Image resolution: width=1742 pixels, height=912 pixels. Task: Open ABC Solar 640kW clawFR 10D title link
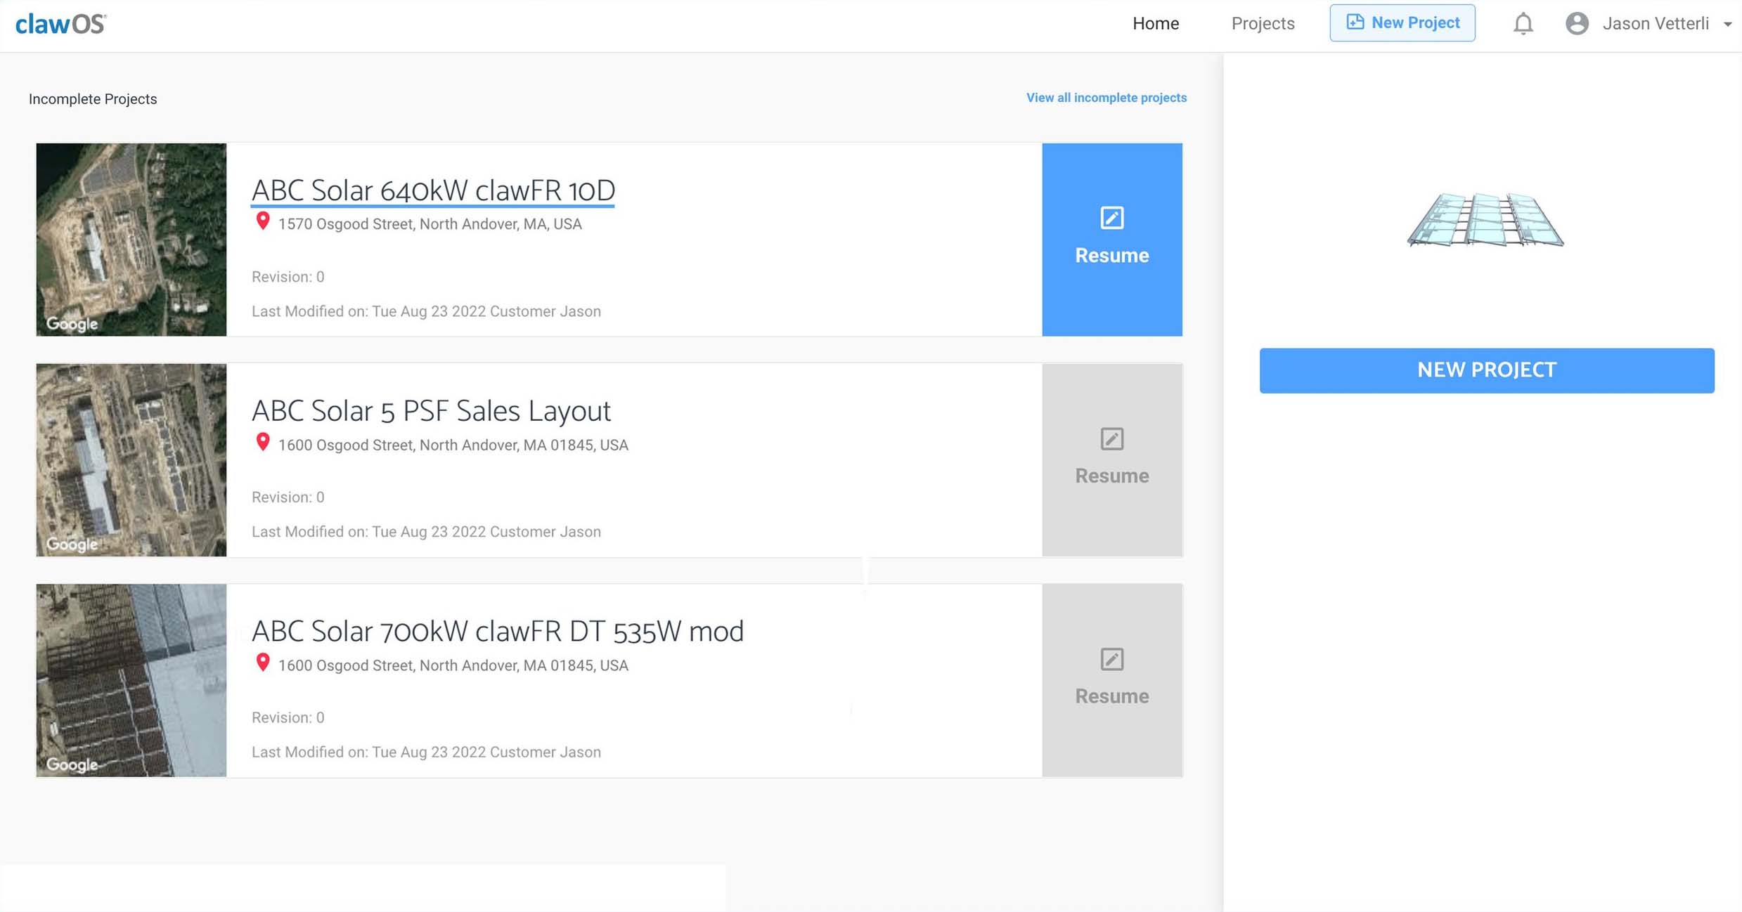pyautogui.click(x=433, y=190)
